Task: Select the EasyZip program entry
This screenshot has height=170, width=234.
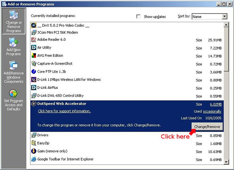Action: pyautogui.click(x=127, y=144)
